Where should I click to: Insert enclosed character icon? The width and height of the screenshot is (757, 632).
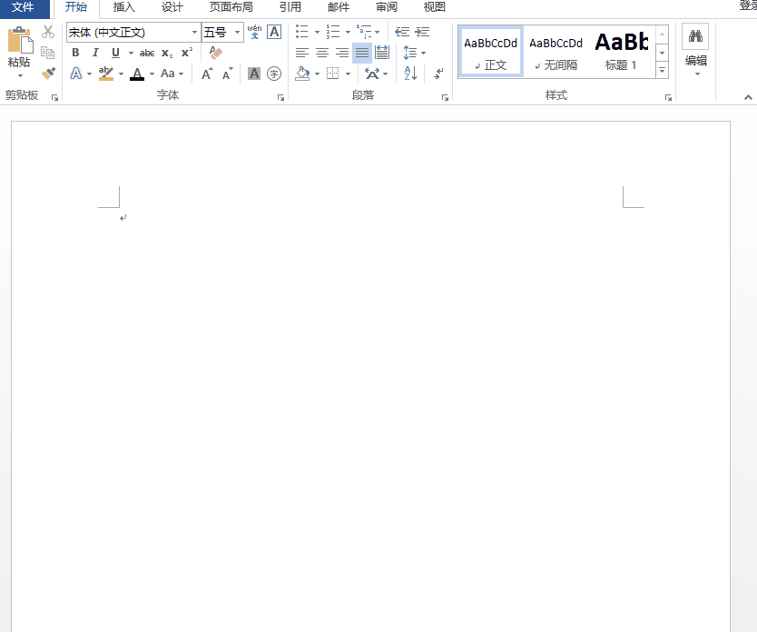[x=274, y=74]
